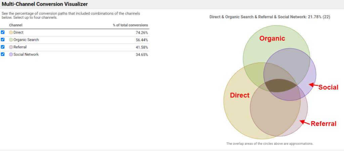Click the tan Direct color dot
Viewport: 344px width, 151px height.
click(x=11, y=33)
